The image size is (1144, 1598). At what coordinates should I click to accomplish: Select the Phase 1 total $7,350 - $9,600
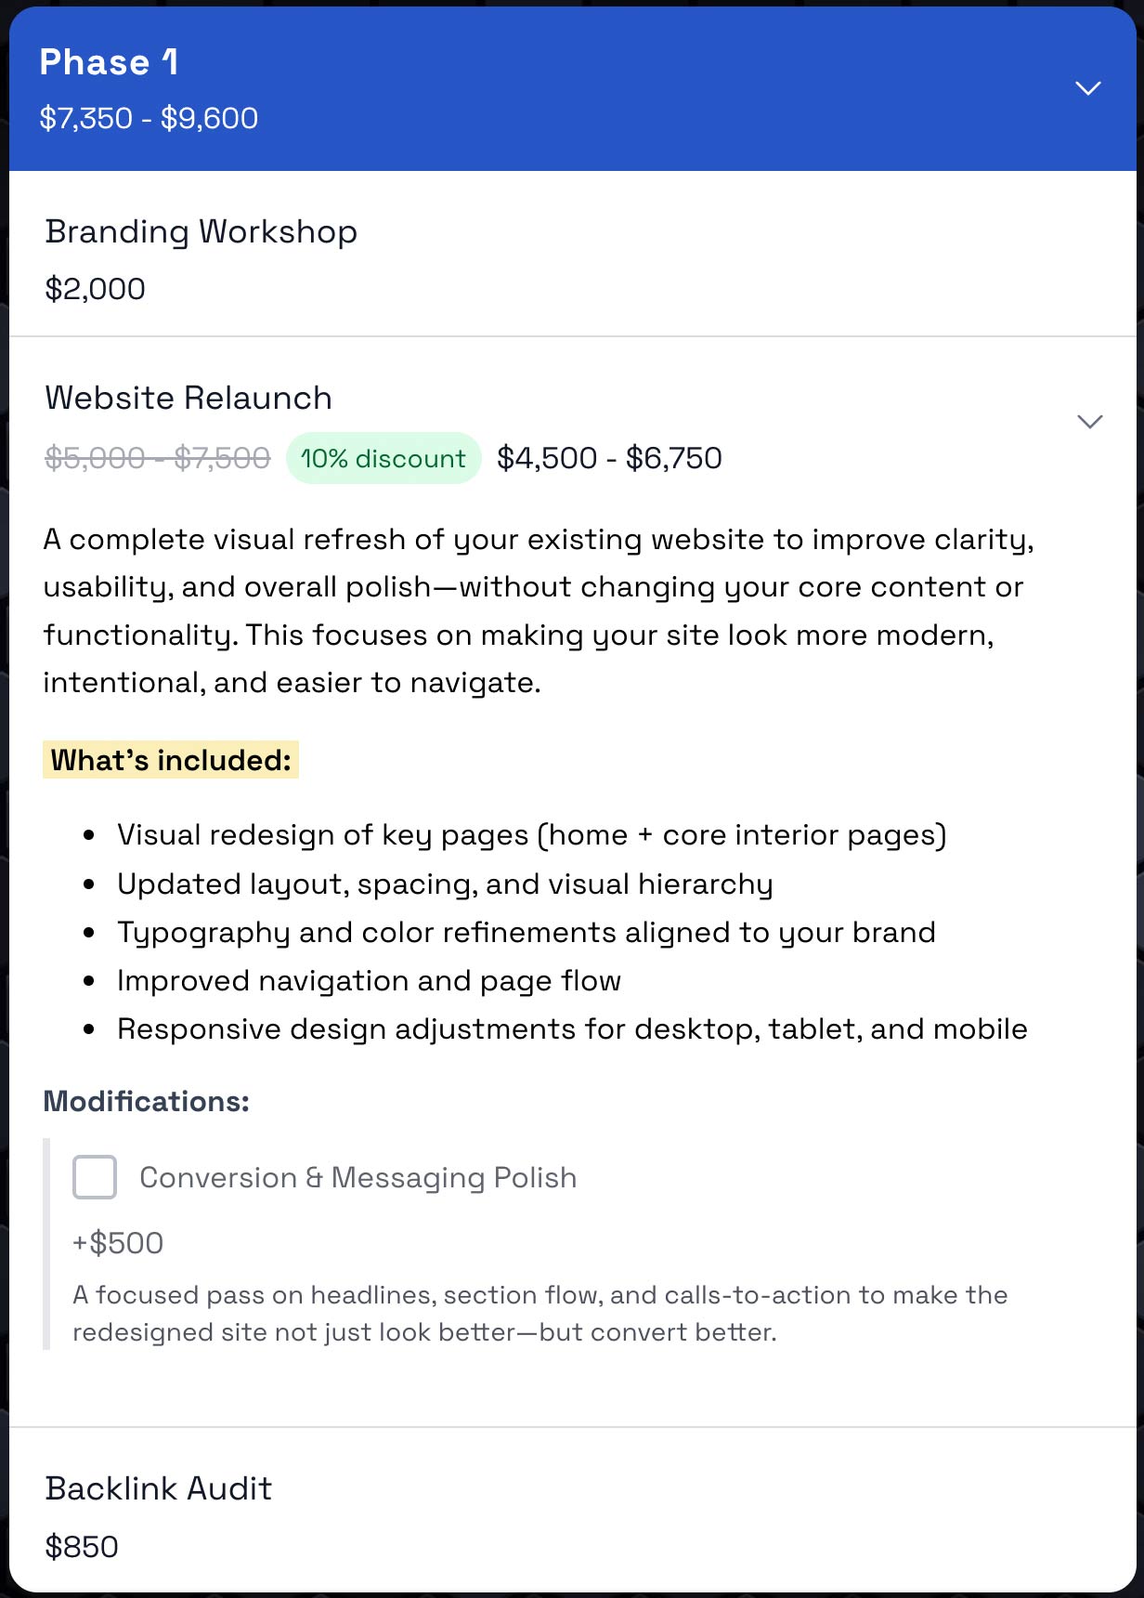click(x=149, y=118)
